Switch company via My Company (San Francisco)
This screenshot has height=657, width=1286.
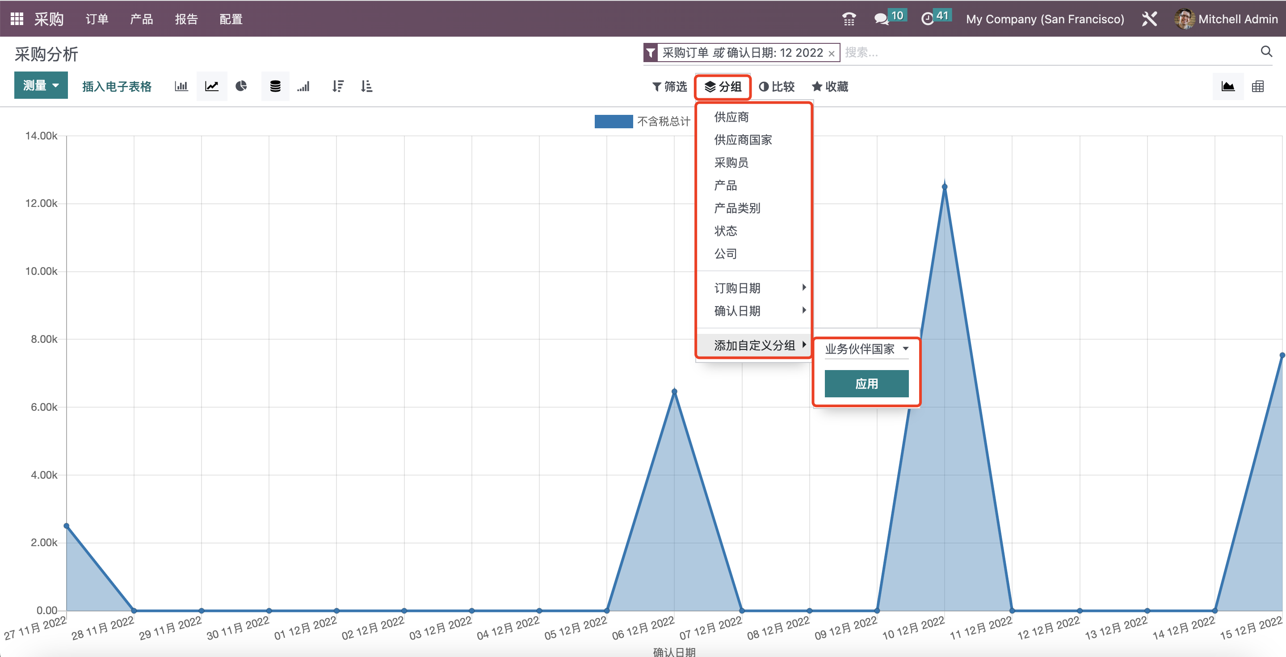pyautogui.click(x=1045, y=19)
